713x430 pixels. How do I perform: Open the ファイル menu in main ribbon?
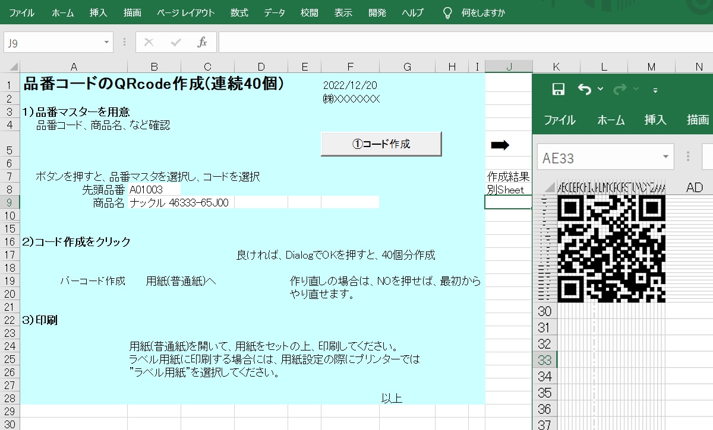[x=21, y=12]
